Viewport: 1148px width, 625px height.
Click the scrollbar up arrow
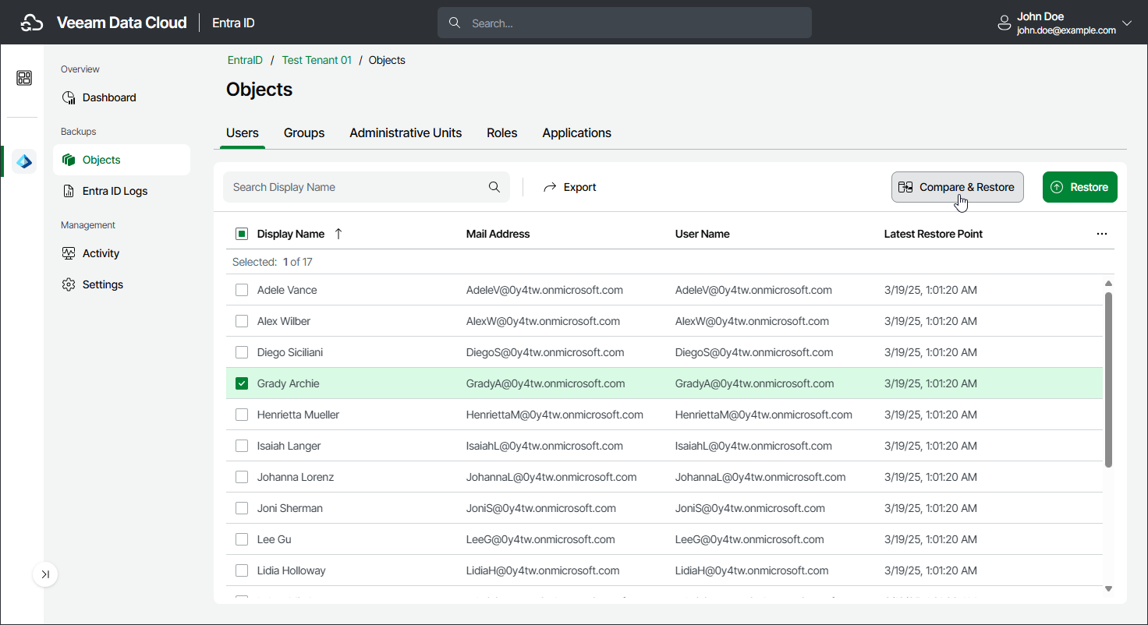(x=1108, y=284)
